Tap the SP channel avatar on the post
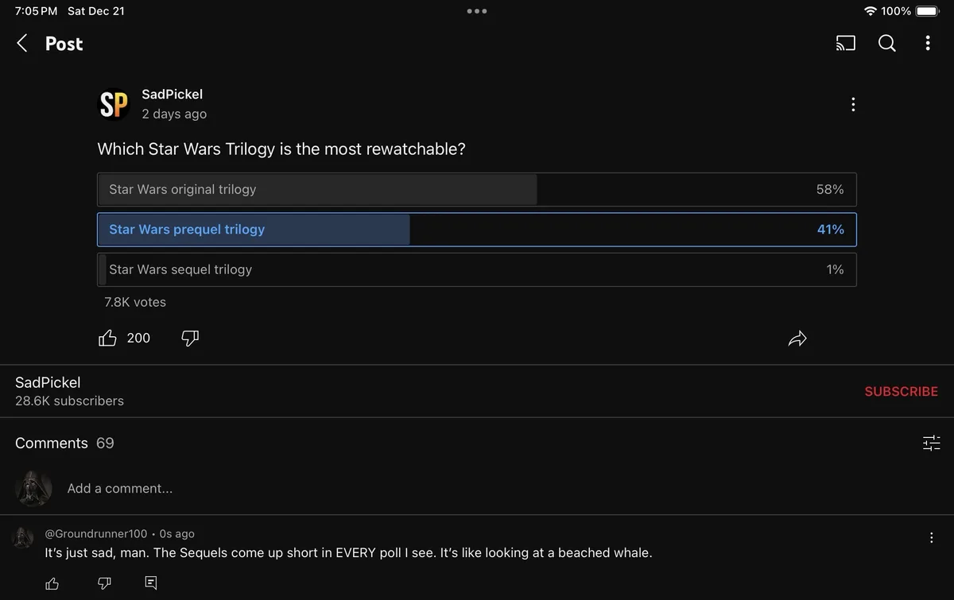Image resolution: width=954 pixels, height=600 pixels. click(114, 104)
